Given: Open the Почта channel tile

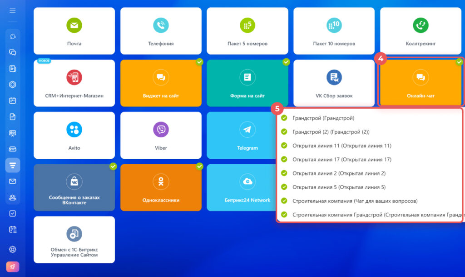Looking at the screenshot, I should click(74, 30).
